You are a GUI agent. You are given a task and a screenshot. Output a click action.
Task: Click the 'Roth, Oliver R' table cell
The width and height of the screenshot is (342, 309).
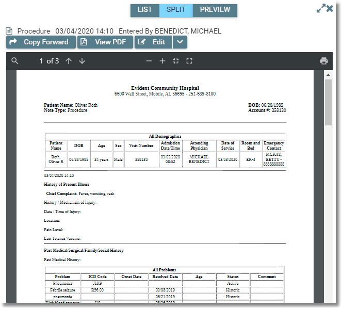[x=56, y=159]
